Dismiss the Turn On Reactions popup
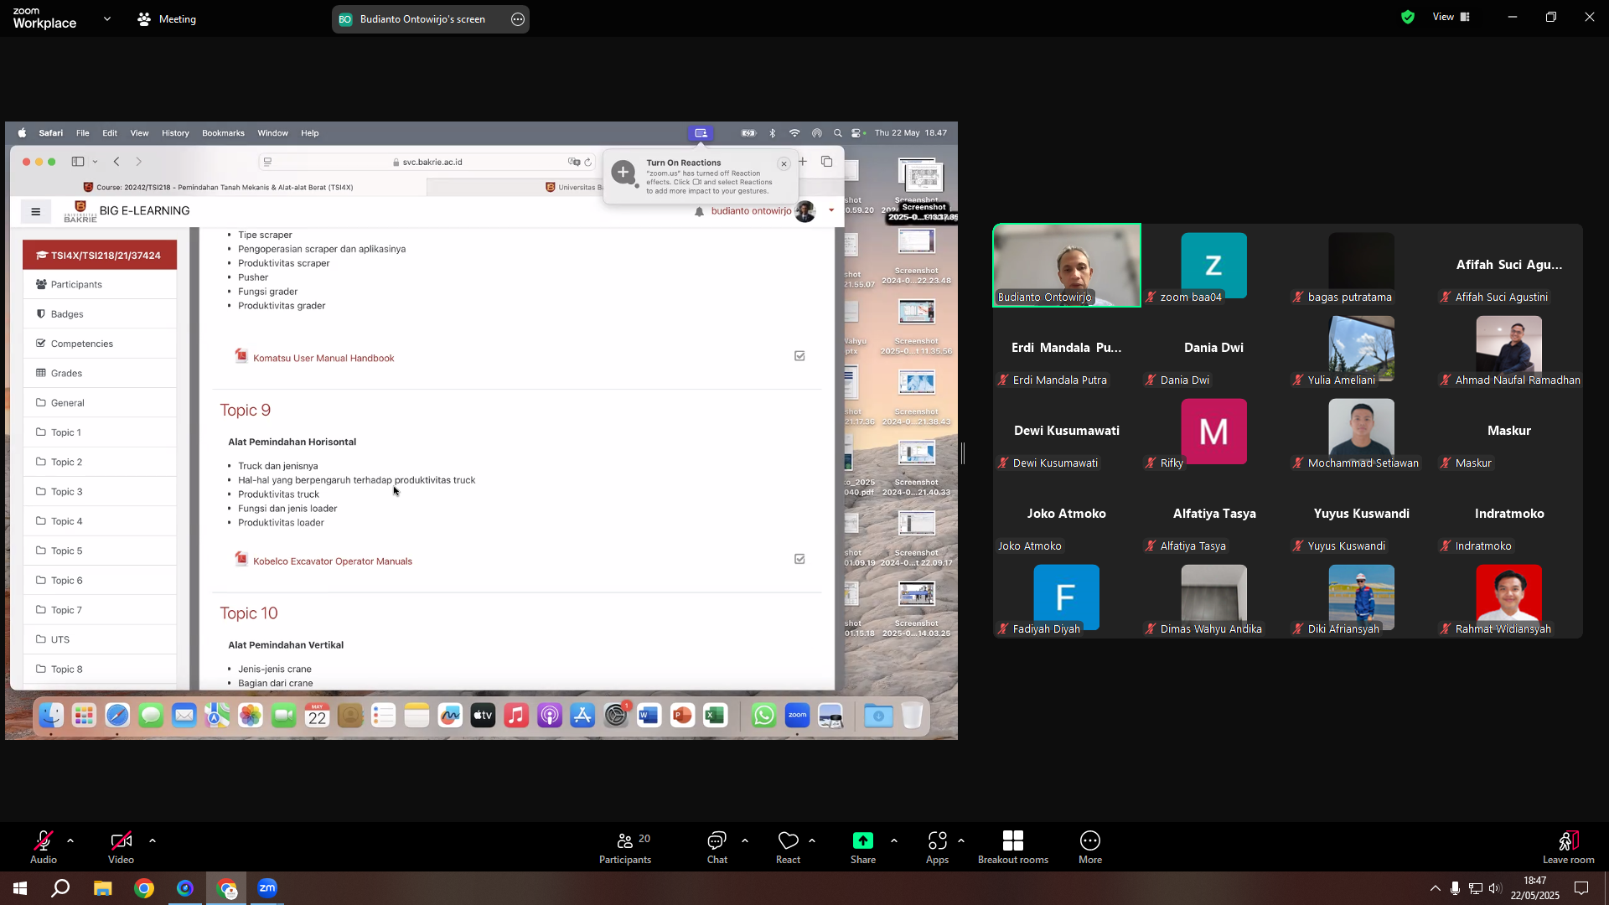 coord(784,164)
